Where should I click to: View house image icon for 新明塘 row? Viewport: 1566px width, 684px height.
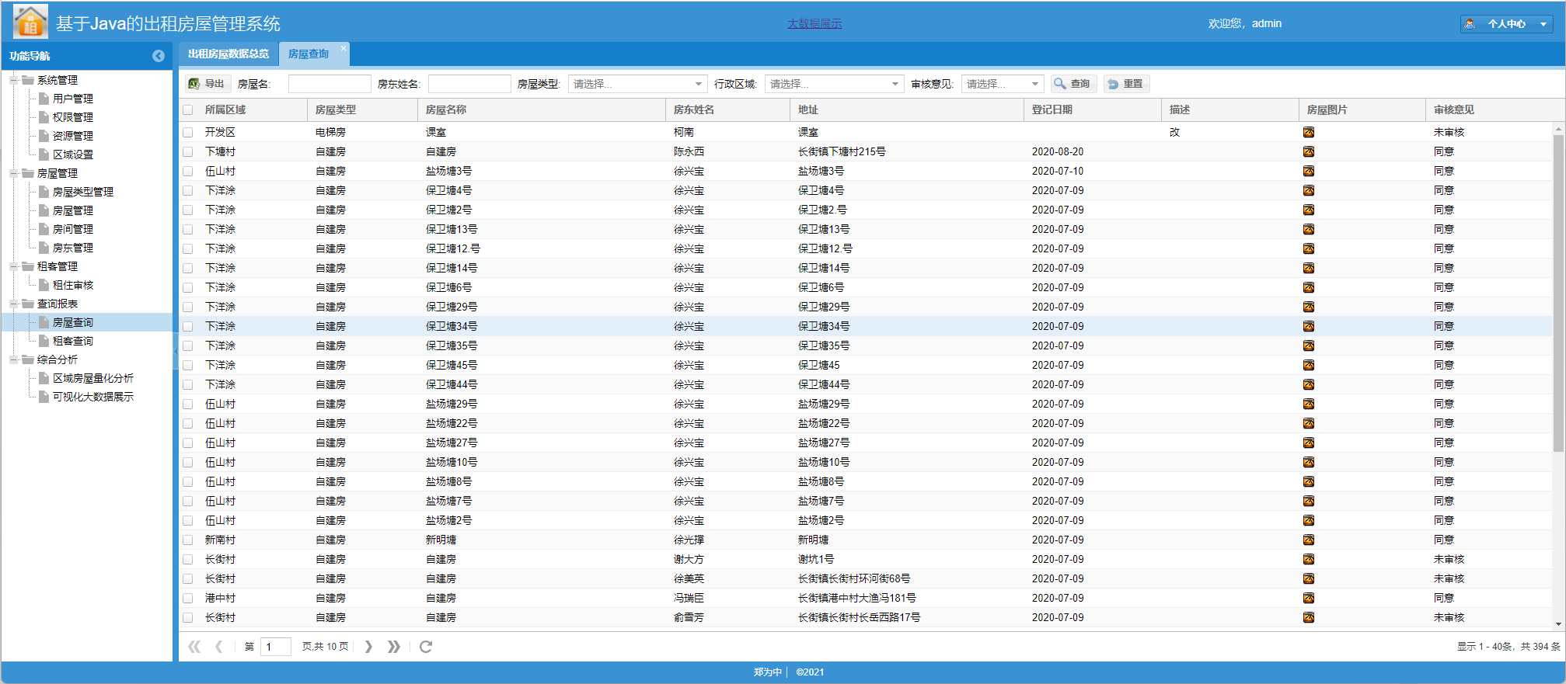1309,540
